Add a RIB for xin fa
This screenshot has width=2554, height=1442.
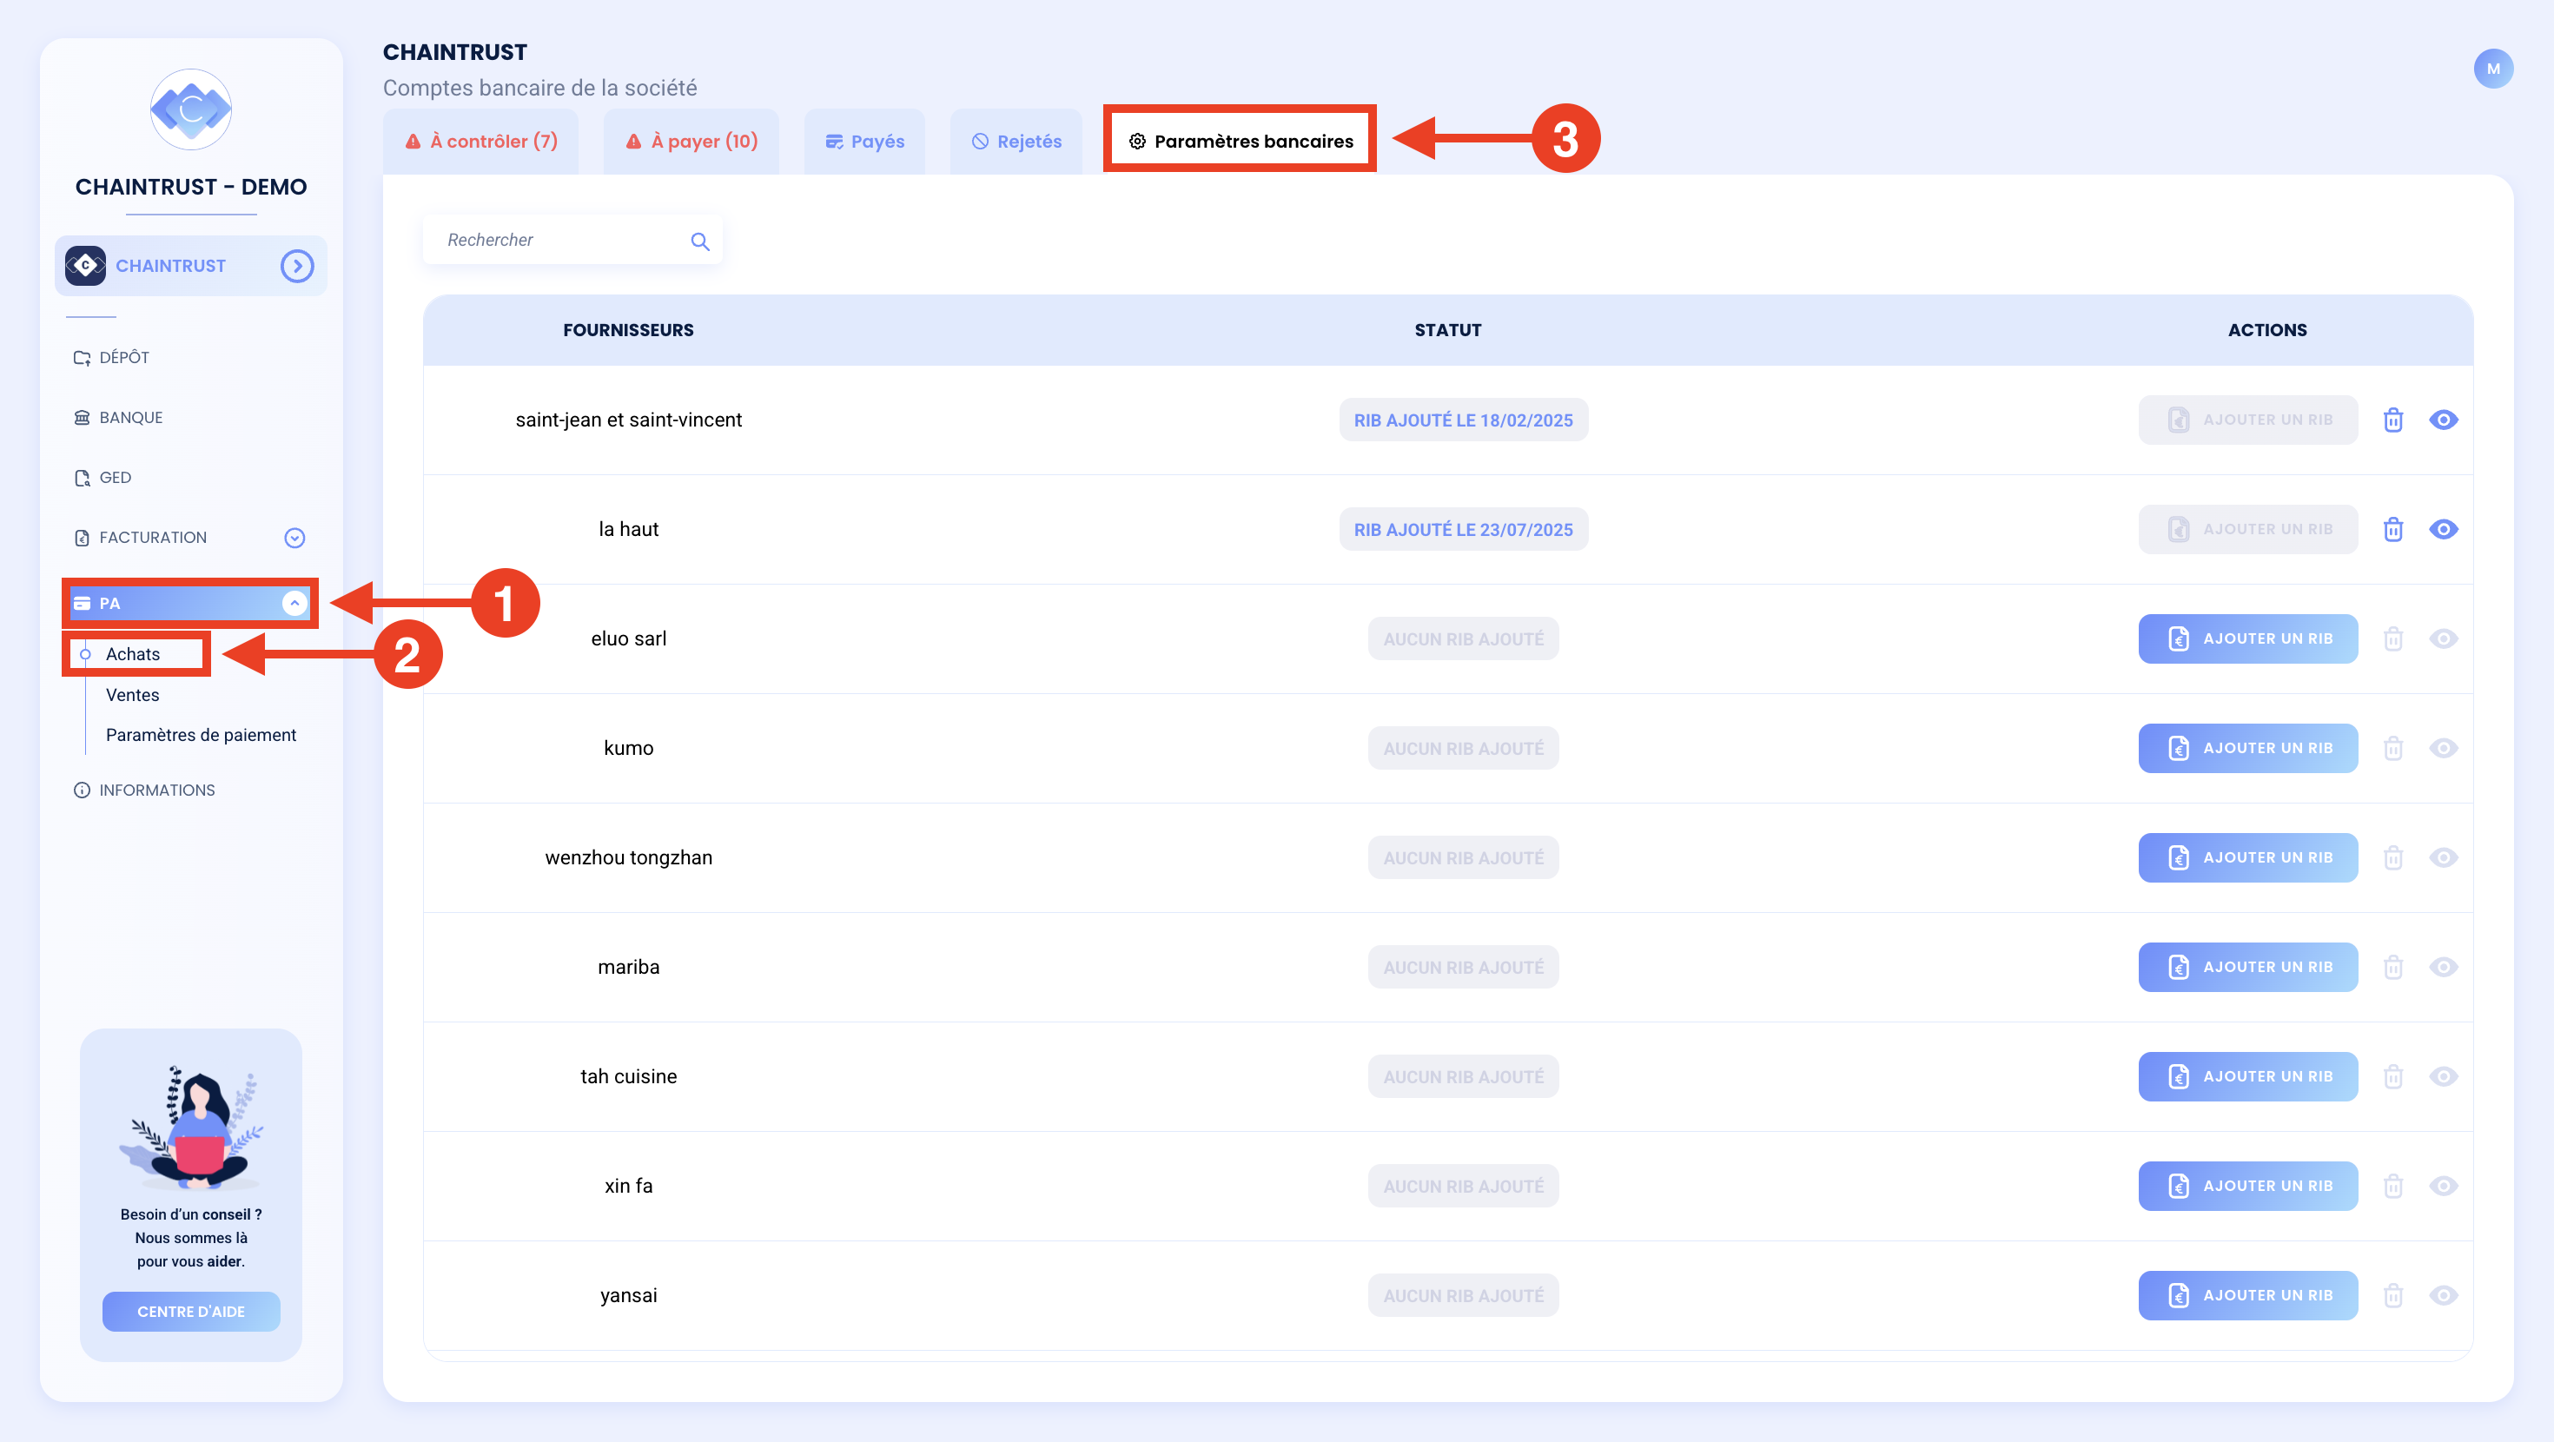point(2247,1186)
